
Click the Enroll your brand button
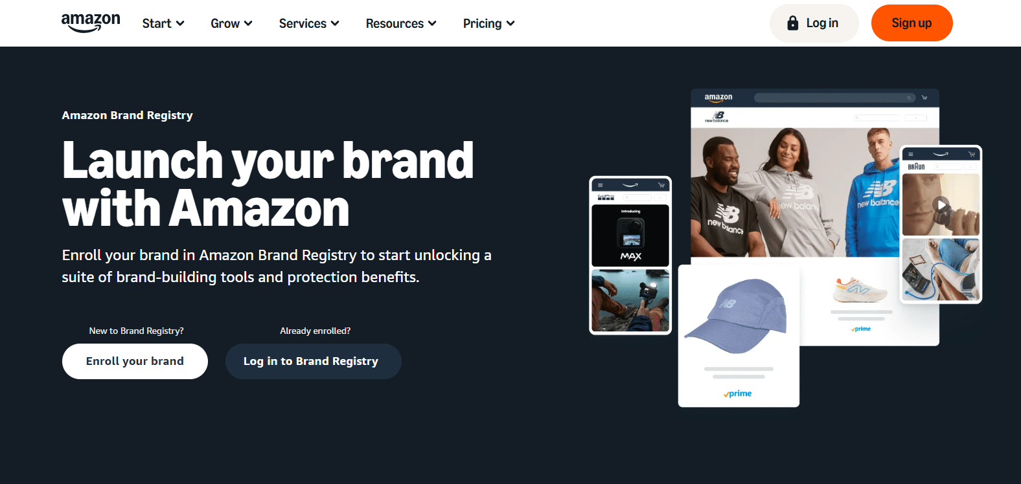coord(135,361)
